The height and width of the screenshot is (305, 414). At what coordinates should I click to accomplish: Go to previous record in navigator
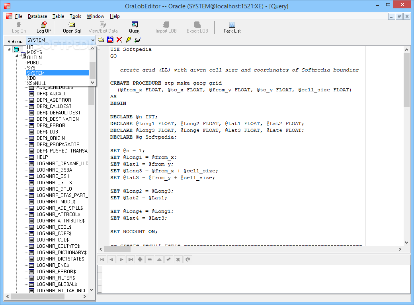[111, 259]
